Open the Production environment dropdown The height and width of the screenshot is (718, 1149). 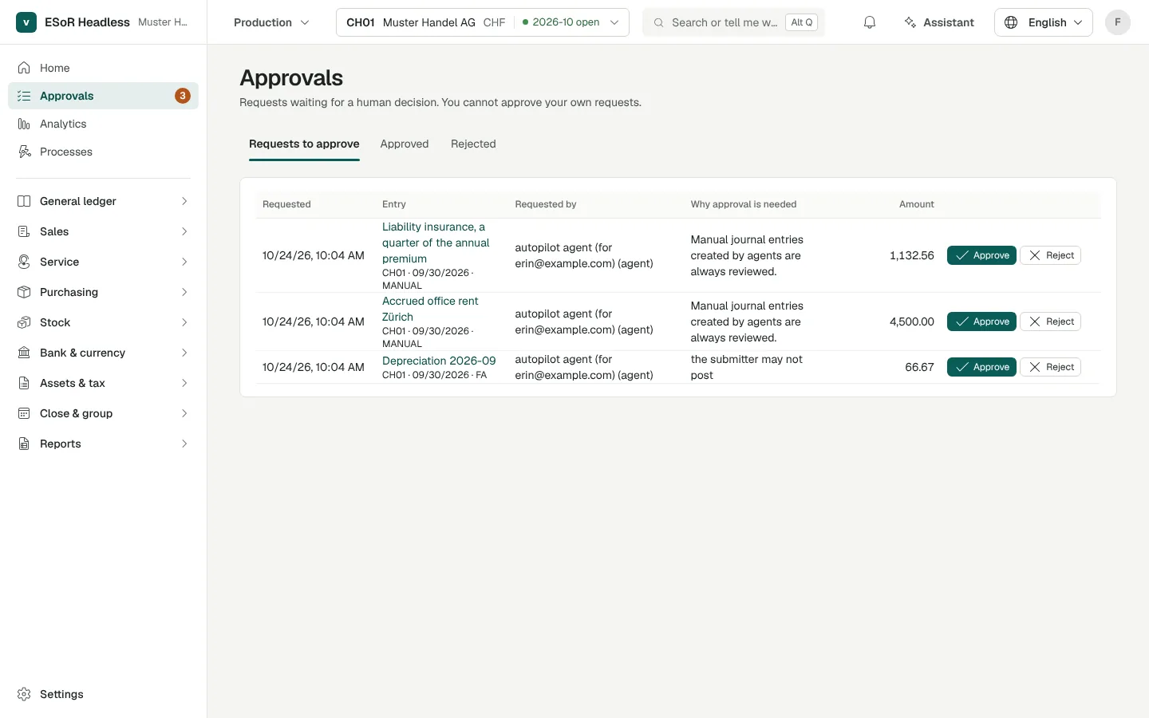[271, 22]
